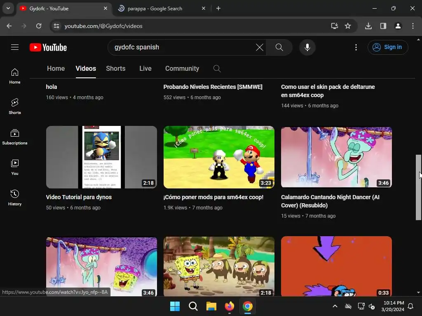Click the Sign in button
Viewport: 422px width, 316px height.
click(387, 47)
